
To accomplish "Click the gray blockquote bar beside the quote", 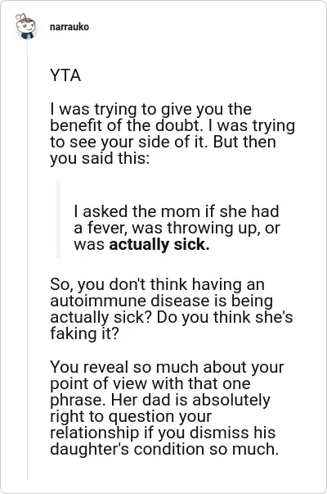I will (58, 219).
